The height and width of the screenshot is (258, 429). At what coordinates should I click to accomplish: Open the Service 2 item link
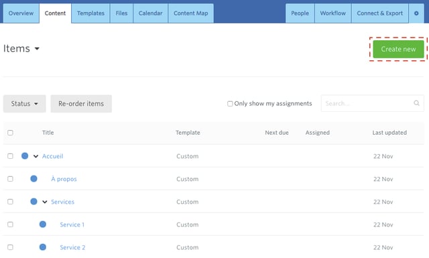tap(72, 247)
